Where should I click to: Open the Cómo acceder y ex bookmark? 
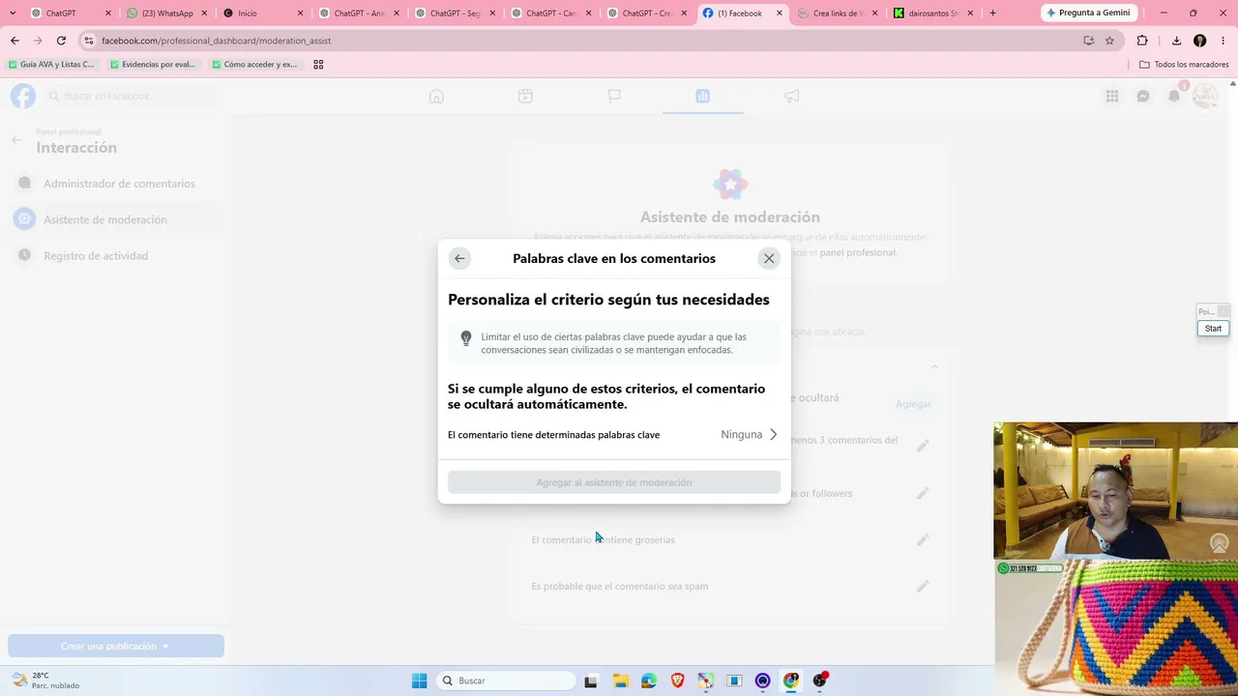click(254, 65)
